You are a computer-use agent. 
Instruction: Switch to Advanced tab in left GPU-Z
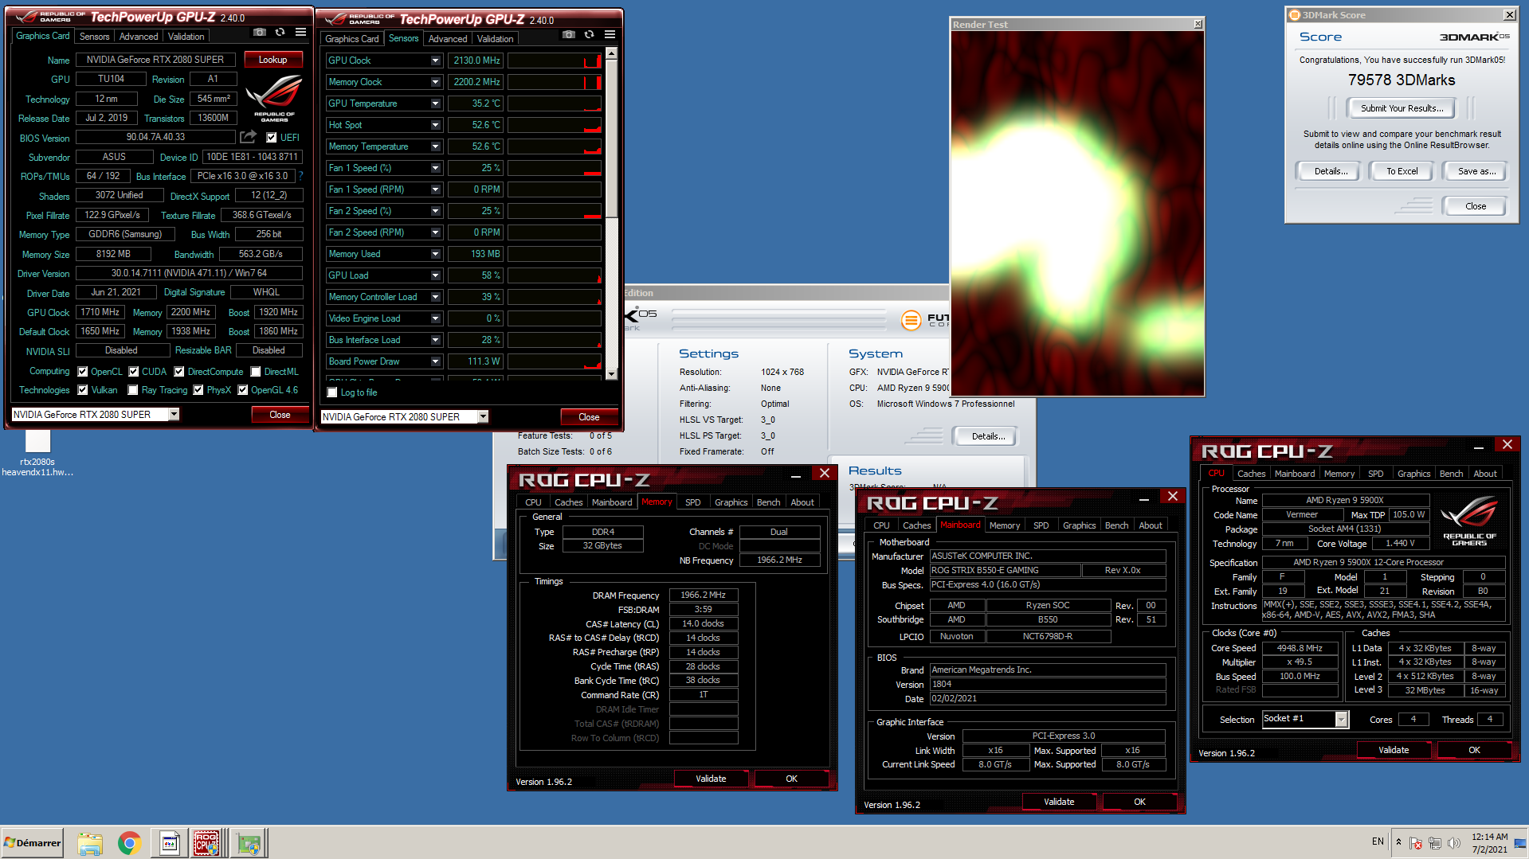click(139, 37)
